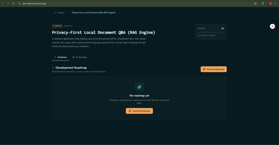Return to Projects via breadcrumb link
Image resolution: width=279 pixels, height=145 pixels.
tap(61, 13)
